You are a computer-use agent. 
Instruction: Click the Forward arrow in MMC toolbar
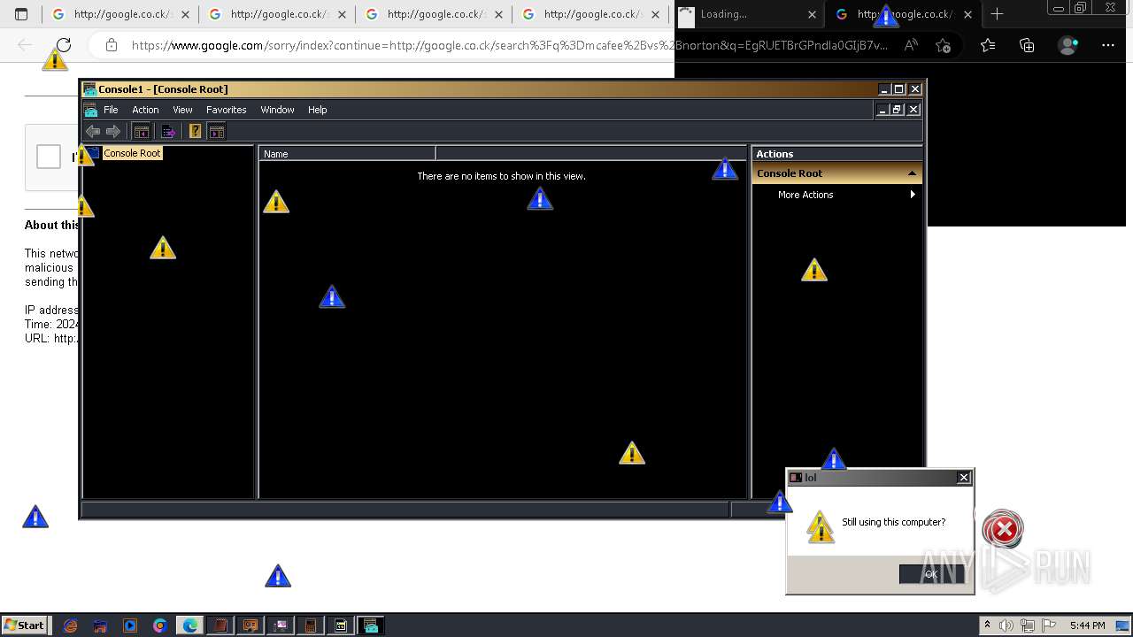click(x=113, y=132)
